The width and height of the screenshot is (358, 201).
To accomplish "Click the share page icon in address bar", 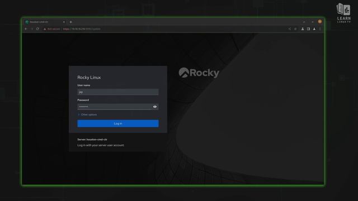I will (x=289, y=29).
